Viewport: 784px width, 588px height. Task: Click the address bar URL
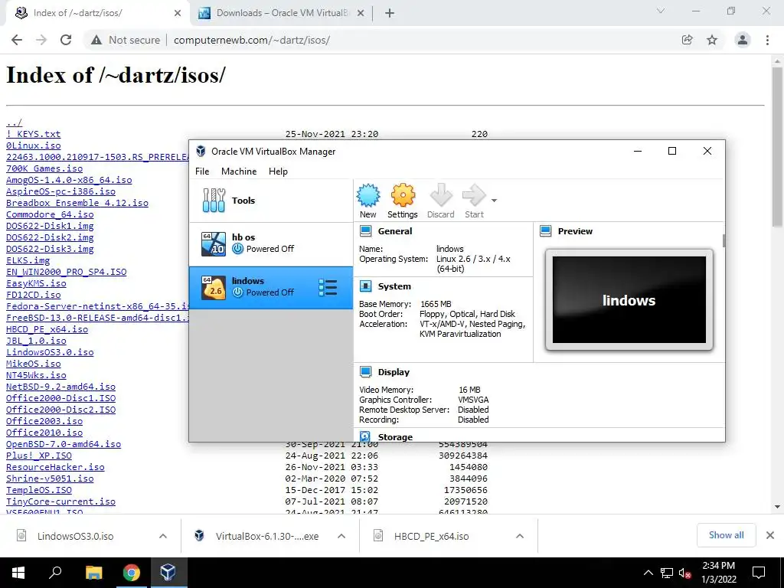coord(251,40)
